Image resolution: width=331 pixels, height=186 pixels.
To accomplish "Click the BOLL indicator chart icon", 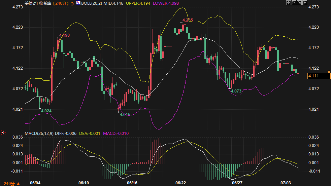I will pos(78,3).
